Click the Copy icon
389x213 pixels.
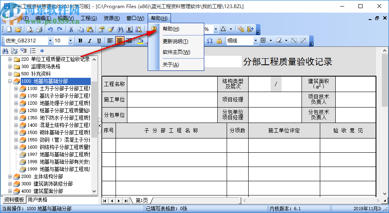point(81,29)
